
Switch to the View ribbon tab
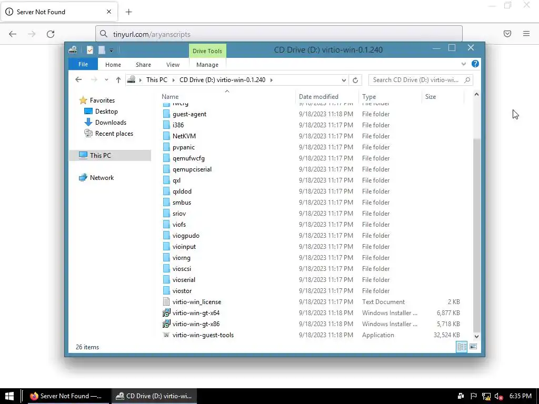[173, 65]
